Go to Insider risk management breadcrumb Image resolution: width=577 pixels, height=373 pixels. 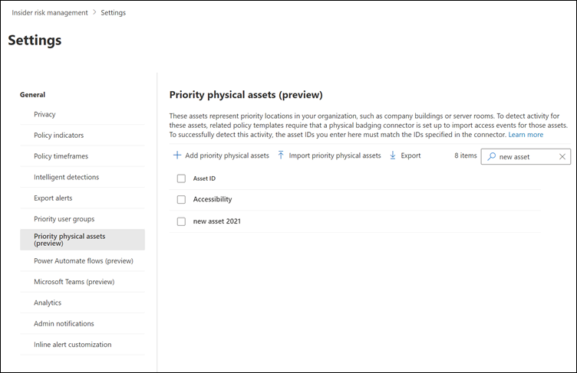tap(50, 12)
